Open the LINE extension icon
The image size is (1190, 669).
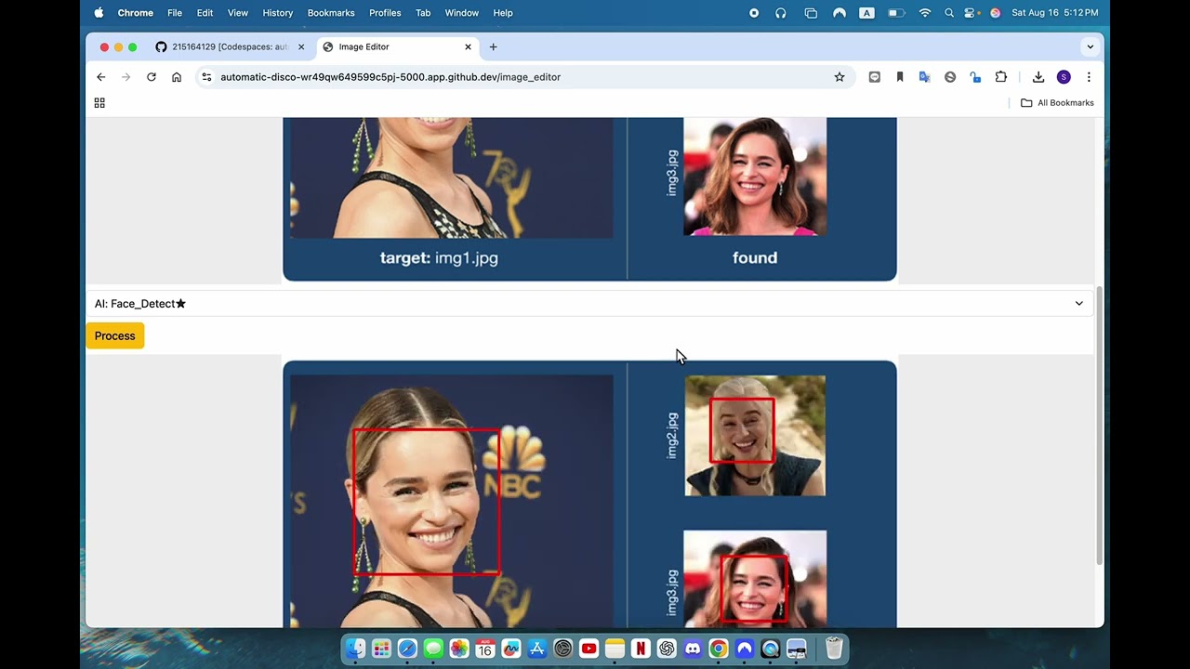pos(875,77)
